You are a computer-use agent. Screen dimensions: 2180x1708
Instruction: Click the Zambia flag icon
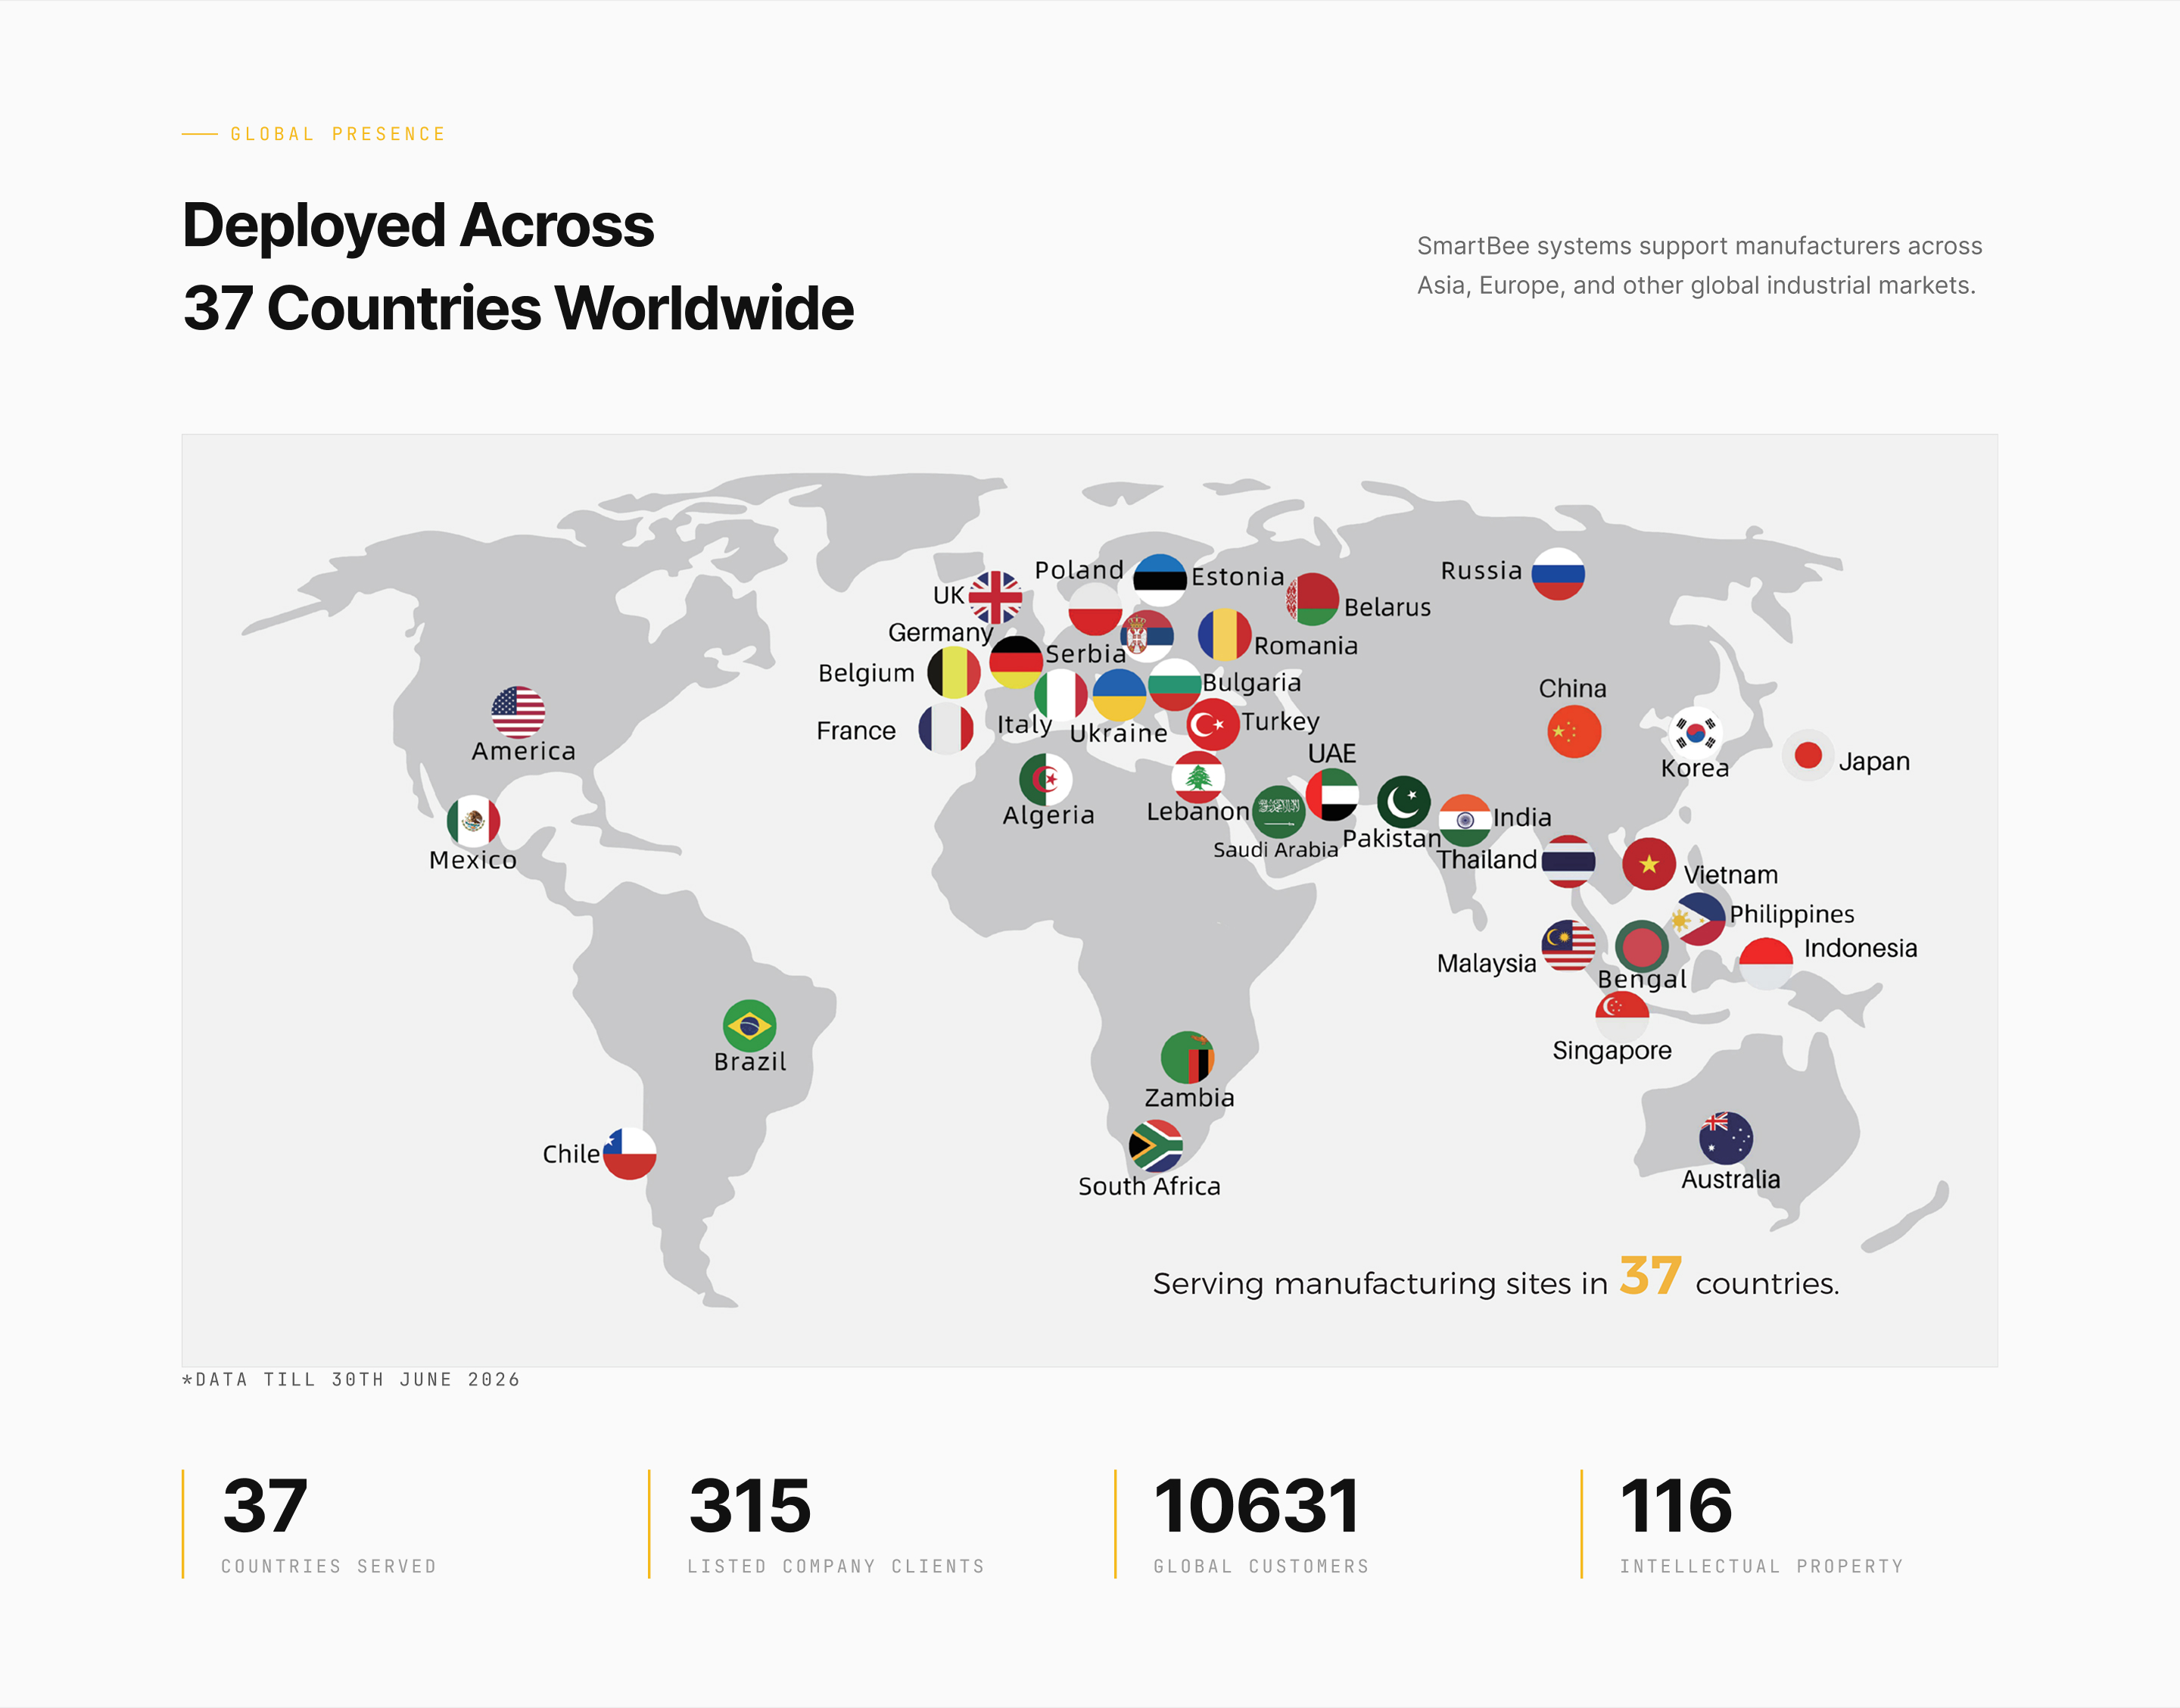(1188, 1057)
